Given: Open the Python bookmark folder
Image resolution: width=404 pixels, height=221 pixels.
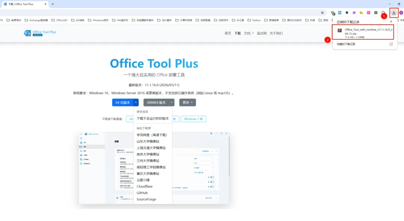Looking at the screenshot, I should 254,20.
